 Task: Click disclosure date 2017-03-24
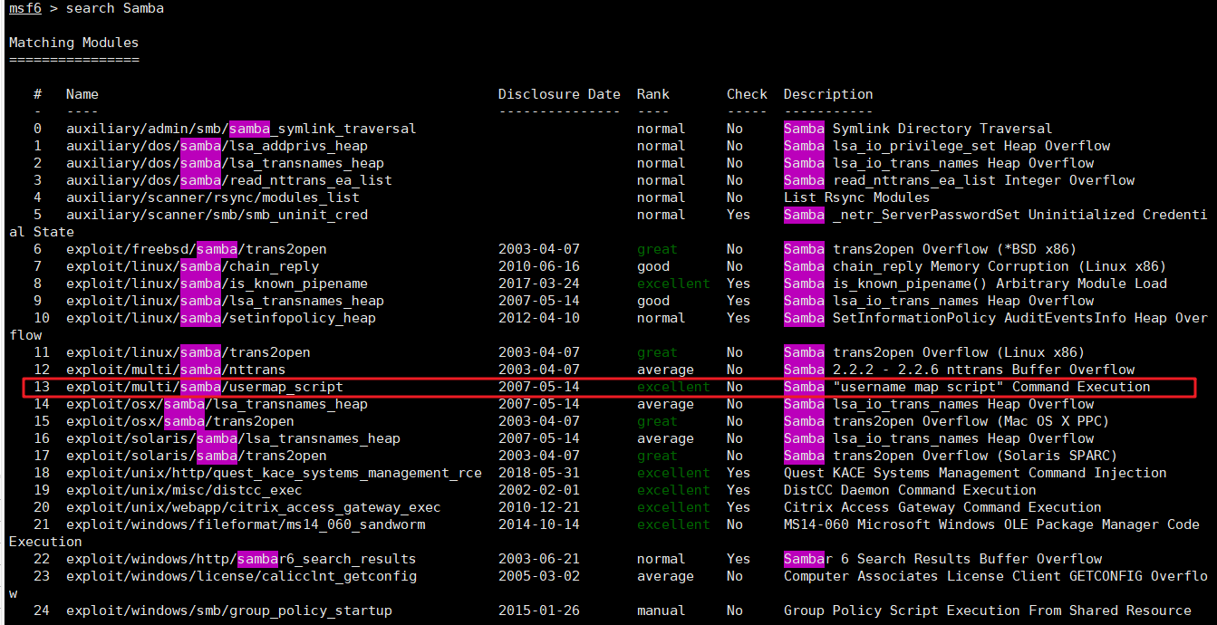pyautogui.click(x=539, y=284)
